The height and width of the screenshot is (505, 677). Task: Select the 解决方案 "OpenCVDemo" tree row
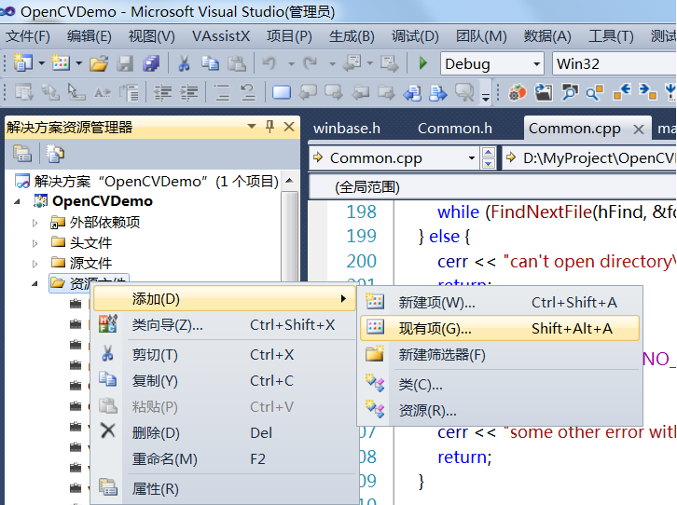tap(146, 181)
